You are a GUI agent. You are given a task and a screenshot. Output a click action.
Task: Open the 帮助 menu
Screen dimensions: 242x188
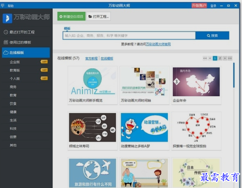tap(11, 6)
